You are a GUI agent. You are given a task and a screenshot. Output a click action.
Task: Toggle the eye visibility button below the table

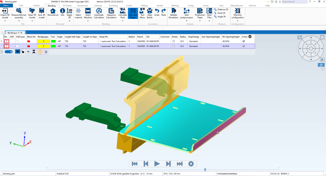click(17, 51)
